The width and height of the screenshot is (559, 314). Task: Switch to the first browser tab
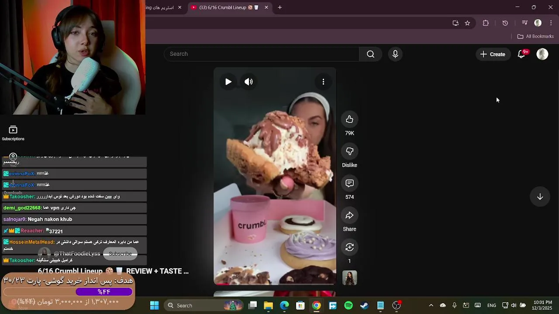tap(159, 7)
